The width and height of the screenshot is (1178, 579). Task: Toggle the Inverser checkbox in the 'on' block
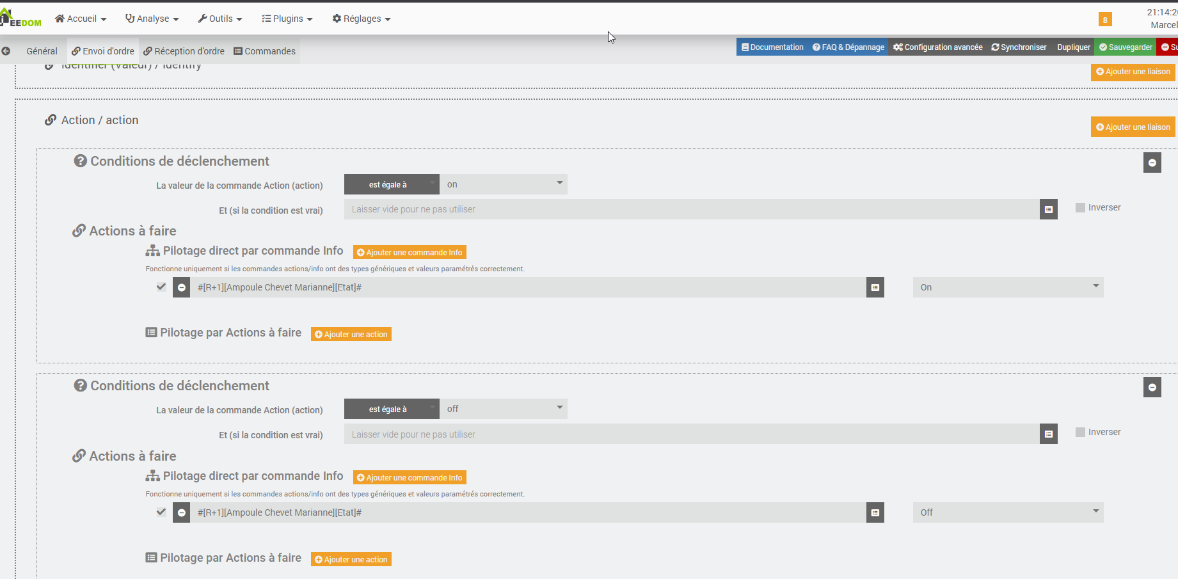click(x=1080, y=207)
